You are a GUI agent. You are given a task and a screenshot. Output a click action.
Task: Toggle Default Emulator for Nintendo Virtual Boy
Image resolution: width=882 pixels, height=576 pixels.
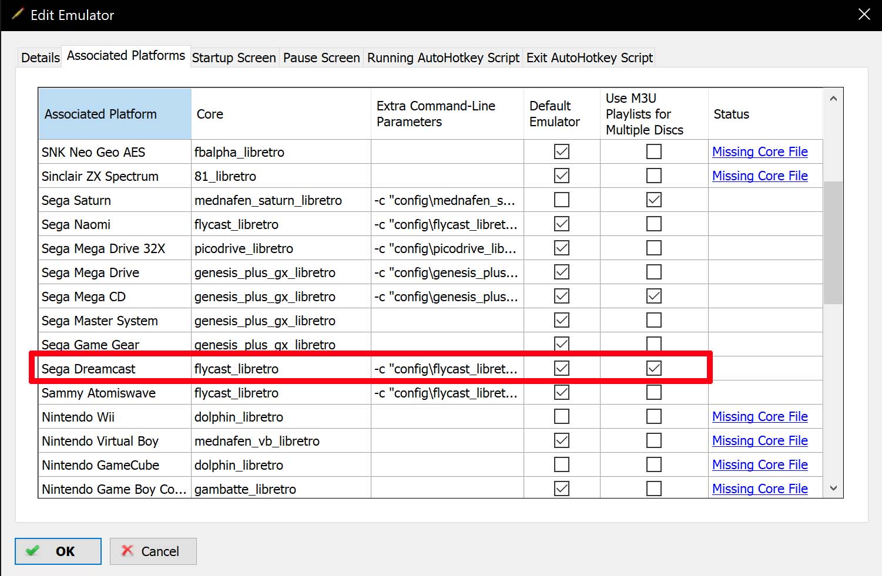tap(562, 440)
